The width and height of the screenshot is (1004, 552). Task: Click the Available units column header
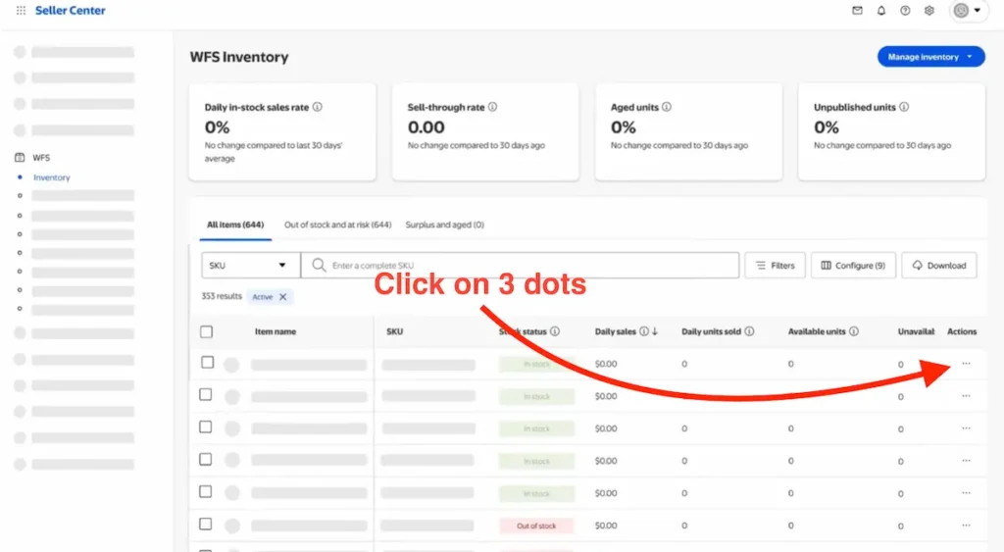[817, 331]
